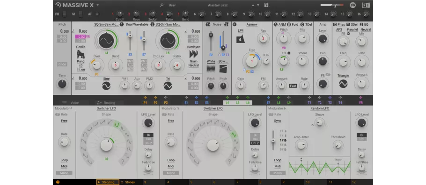The image size is (426, 185).
Task: Click the VR modulation drag handle
Action: coord(360,98)
